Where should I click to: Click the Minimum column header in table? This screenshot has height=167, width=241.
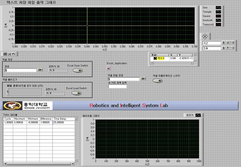[33, 119]
